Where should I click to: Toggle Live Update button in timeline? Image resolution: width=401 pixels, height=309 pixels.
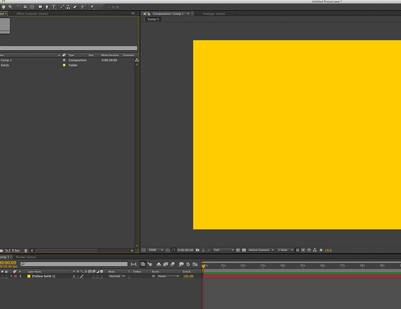143,264
